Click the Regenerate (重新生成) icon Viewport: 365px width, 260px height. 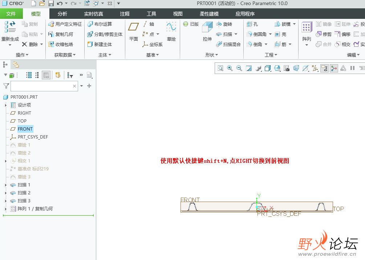(10, 27)
